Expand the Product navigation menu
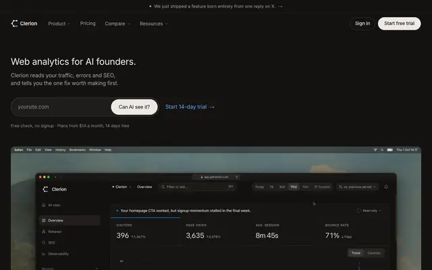 coord(59,24)
